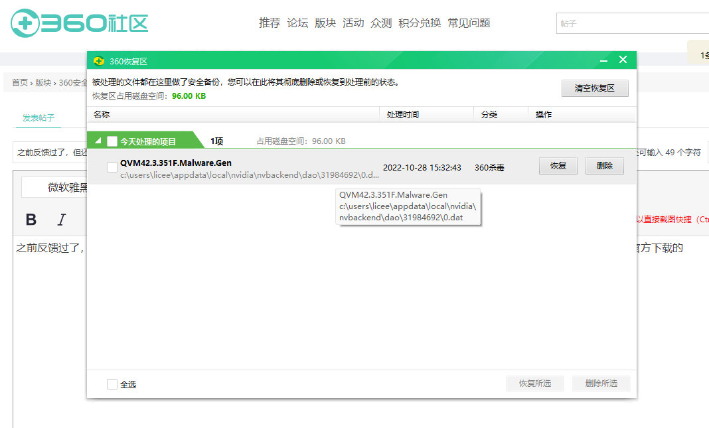Image resolution: width=709 pixels, height=428 pixels.
Task: Open the 微软雅黑 font dropdown
Action: (54, 187)
